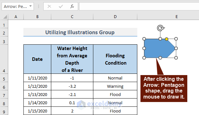Select the 'Warning' condition cell
The width and height of the screenshot is (199, 115).
pos(115,86)
